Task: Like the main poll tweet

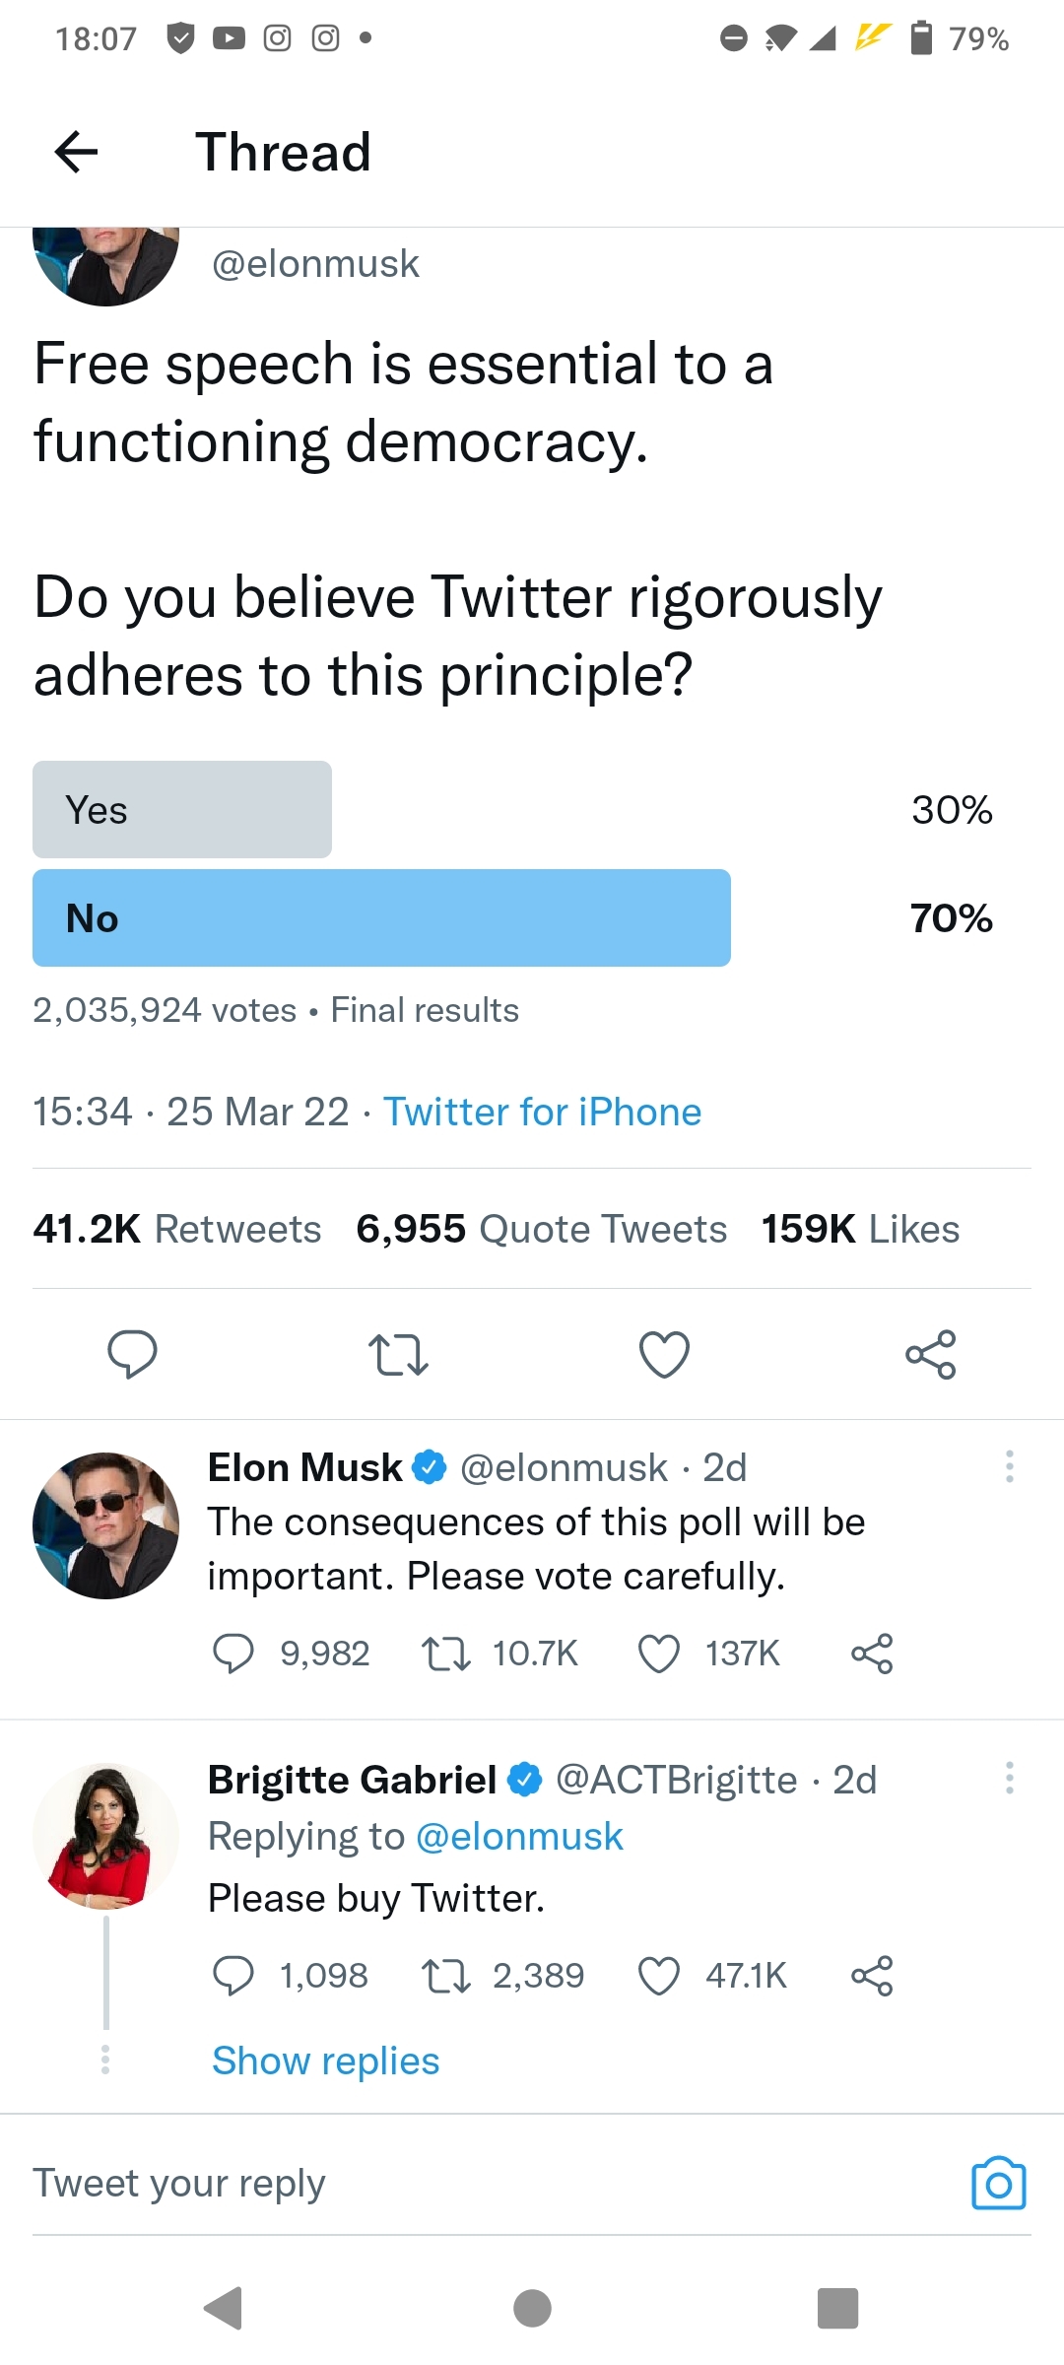Action: [x=664, y=1354]
